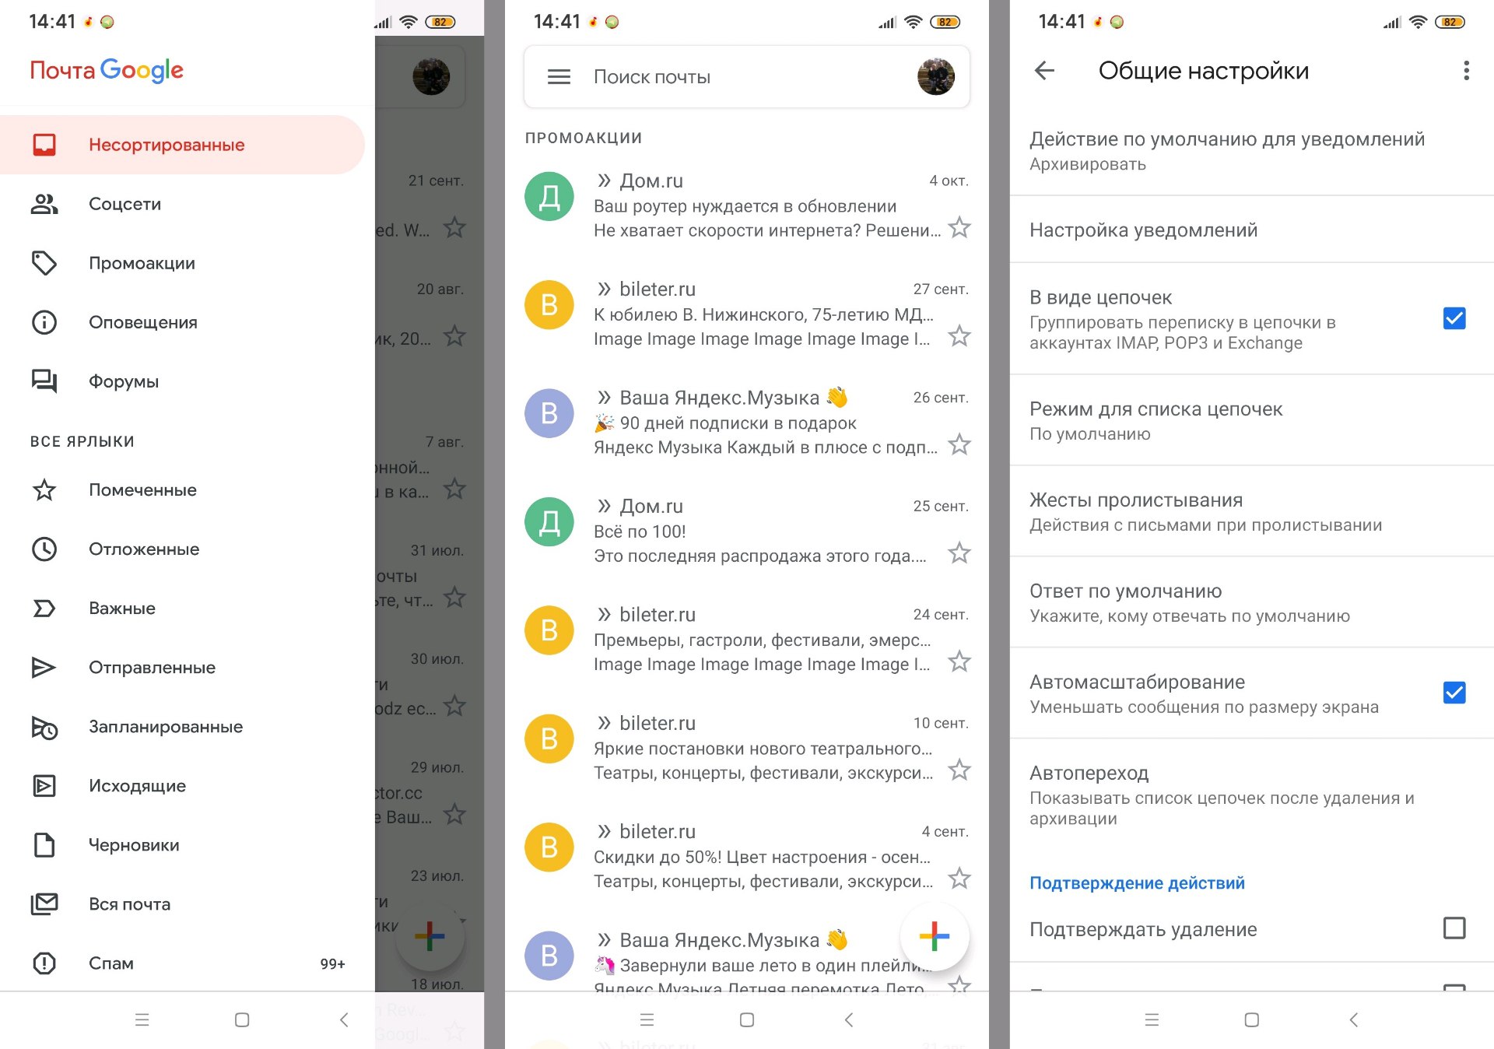1494x1049 pixels.
Task: Open Ответ по умолчанию setting
Action: [1251, 602]
